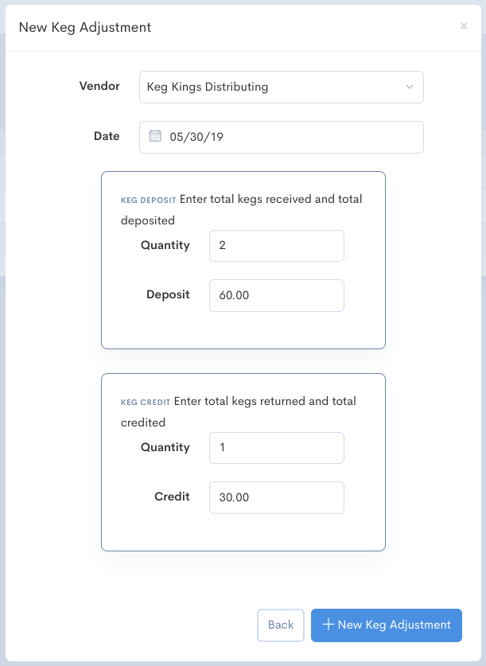Select Keg Kings Distributing vendor option

(x=207, y=87)
